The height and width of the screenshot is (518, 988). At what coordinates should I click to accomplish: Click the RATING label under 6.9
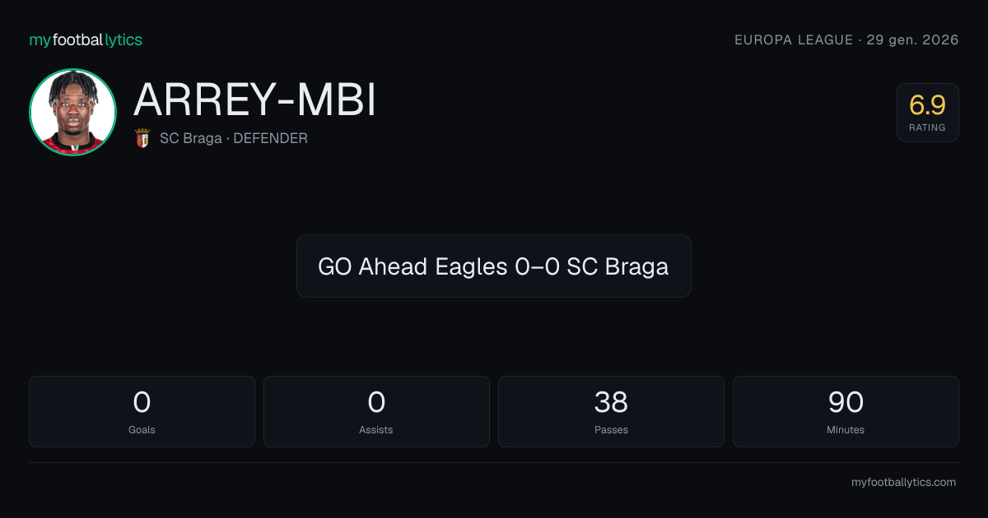pyautogui.click(x=927, y=127)
